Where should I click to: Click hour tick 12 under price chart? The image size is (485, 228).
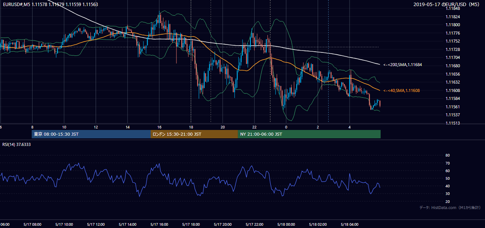click(96, 127)
